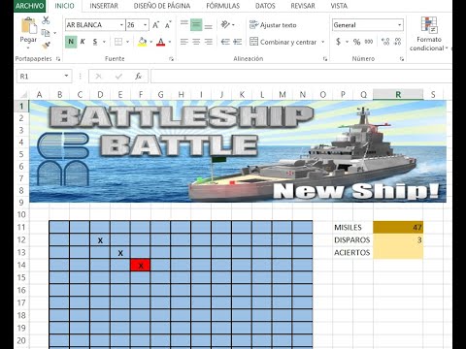Open the Portapapeles dialog launcher
The width and height of the screenshot is (466, 349).
coord(58,59)
